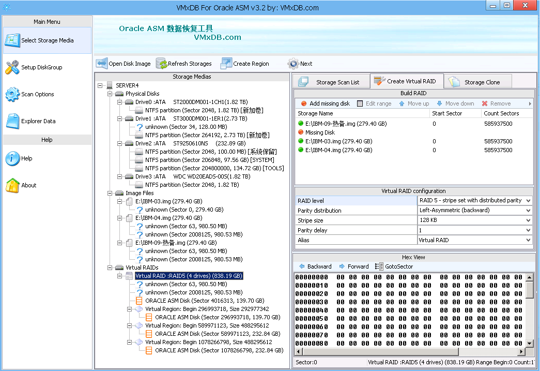This screenshot has height=371, width=540.
Task: Click the Move up arrow icon
Action: click(x=402, y=103)
